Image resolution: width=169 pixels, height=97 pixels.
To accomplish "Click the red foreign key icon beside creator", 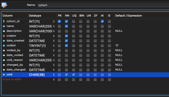I will click(x=4, y=36).
